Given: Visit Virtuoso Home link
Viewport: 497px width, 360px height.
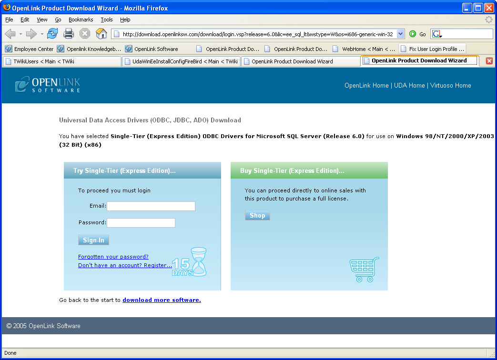Looking at the screenshot, I should (450, 86).
